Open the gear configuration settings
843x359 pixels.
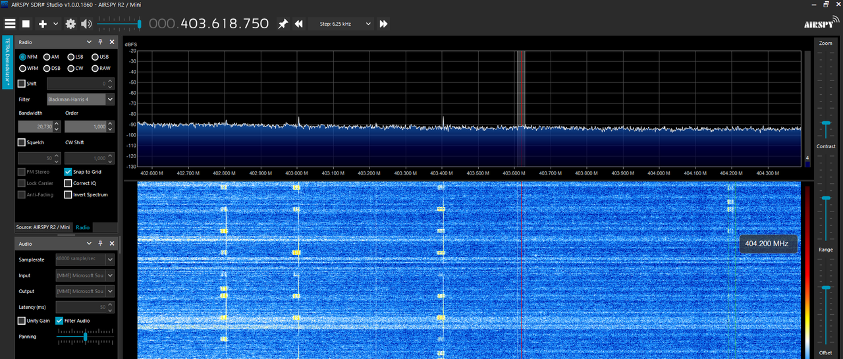click(70, 24)
